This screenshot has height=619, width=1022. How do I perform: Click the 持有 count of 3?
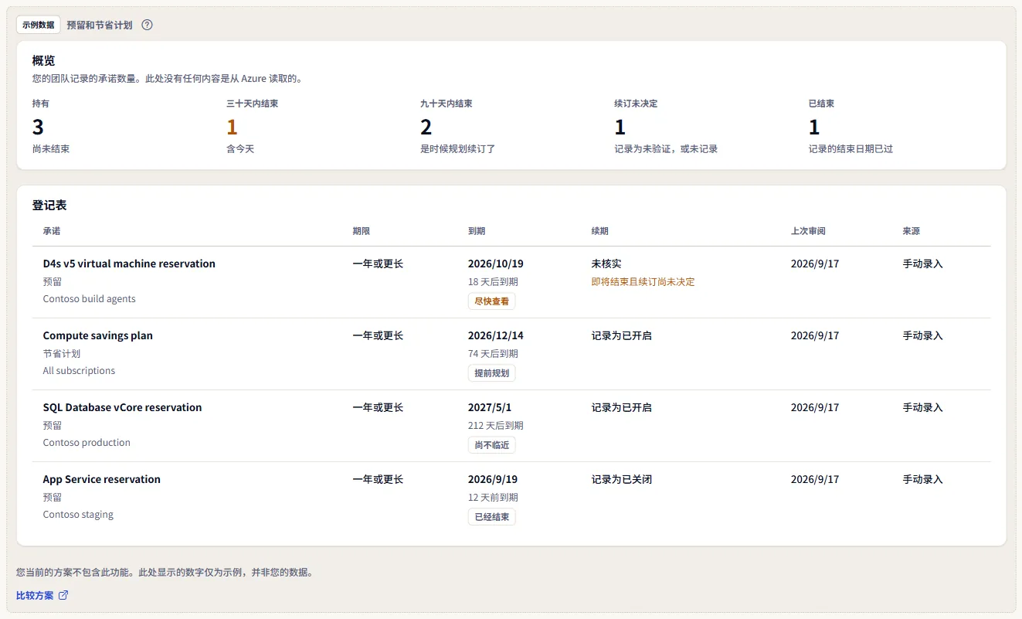[x=38, y=127]
